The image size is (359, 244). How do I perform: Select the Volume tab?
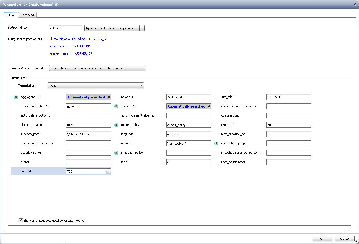[x=10, y=15]
